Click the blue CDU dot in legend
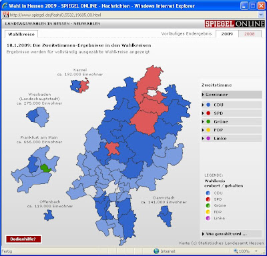This screenshot has width=267, height=256. 208,193
